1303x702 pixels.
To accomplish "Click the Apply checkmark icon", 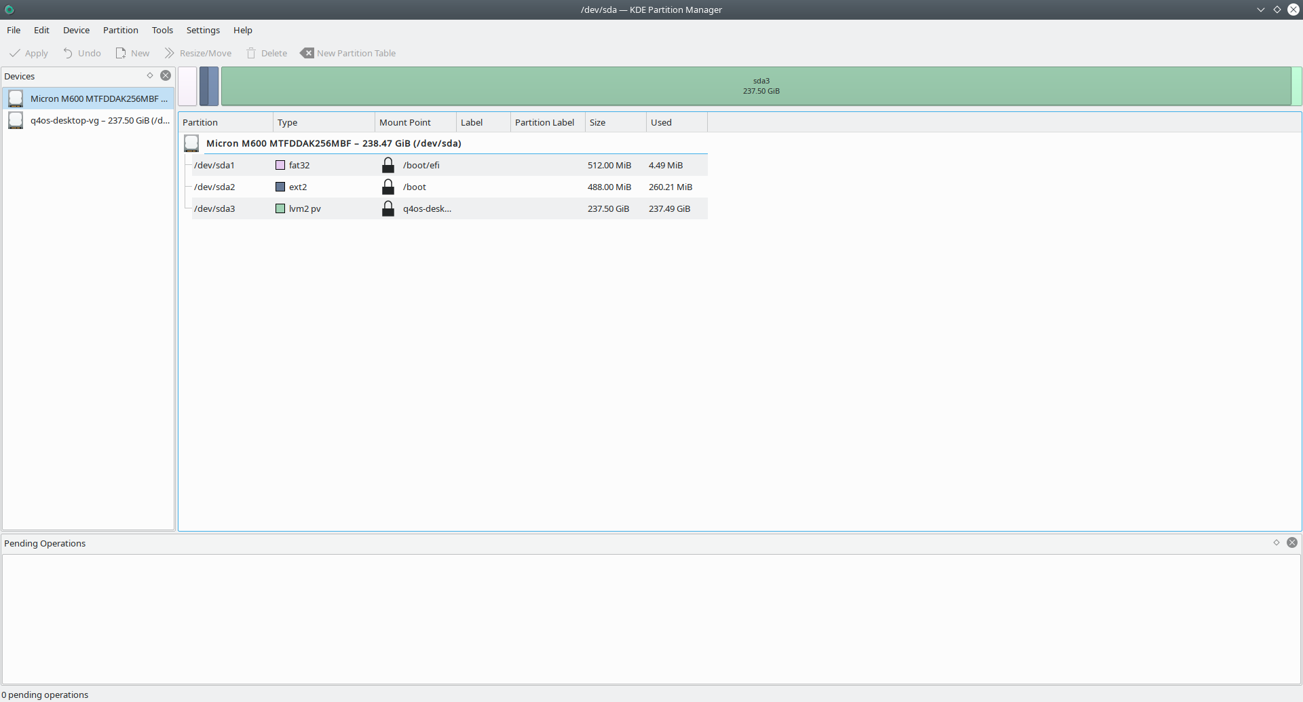I will coord(14,53).
